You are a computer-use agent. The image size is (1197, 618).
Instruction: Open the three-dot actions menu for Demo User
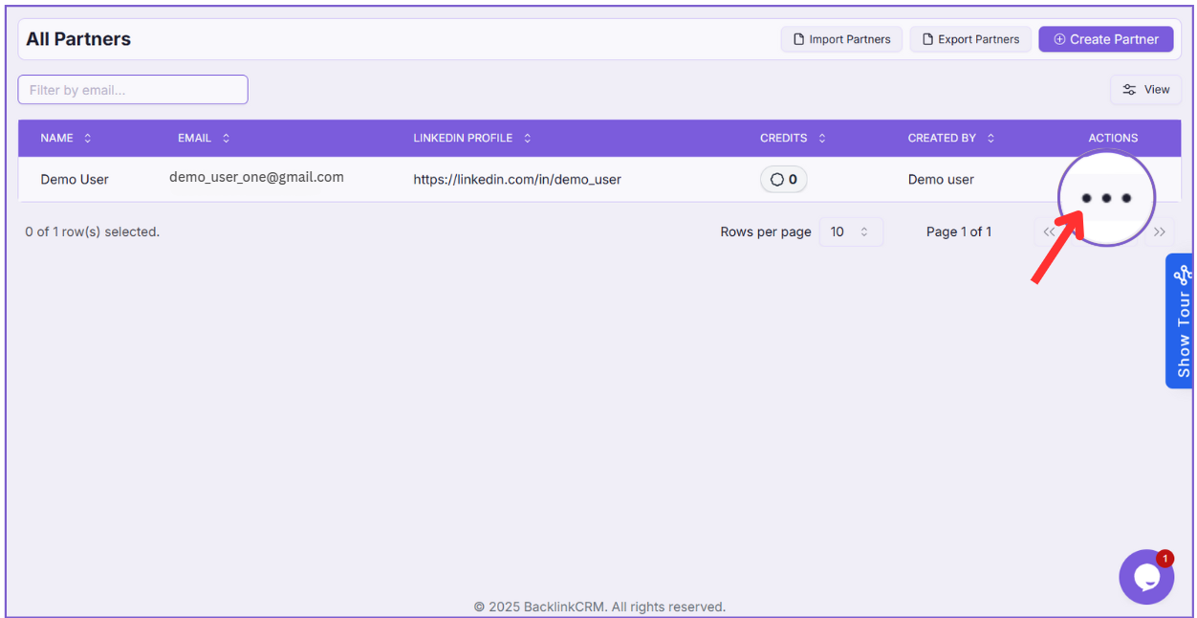[1106, 198]
